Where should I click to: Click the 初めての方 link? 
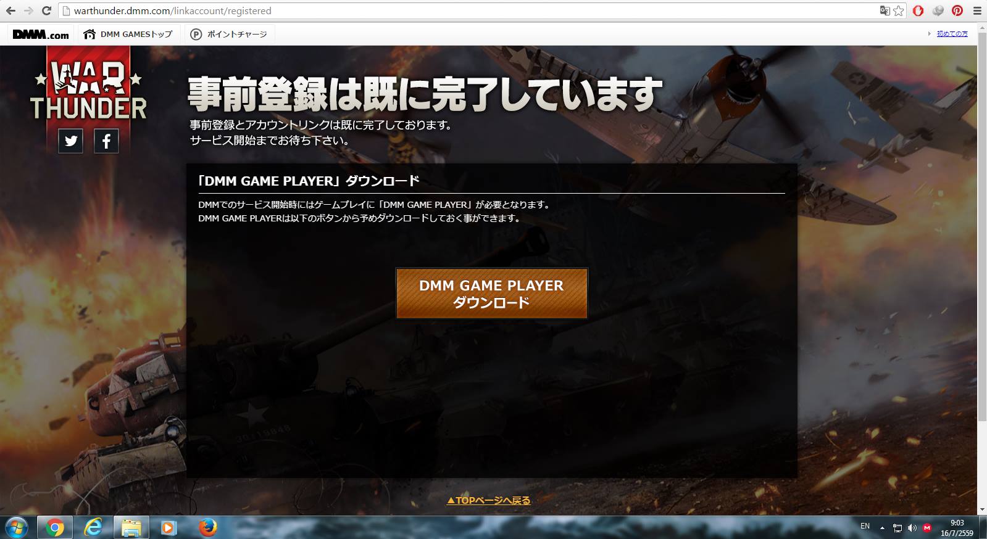952,34
